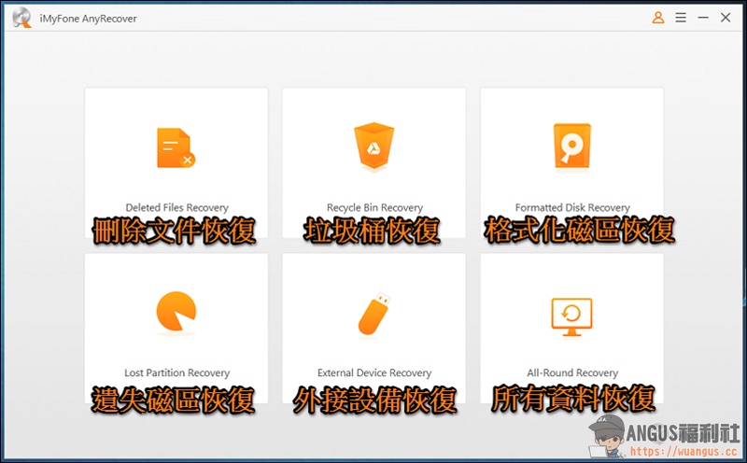
Task: Click the All-Round Recovery label
Action: 572,373
